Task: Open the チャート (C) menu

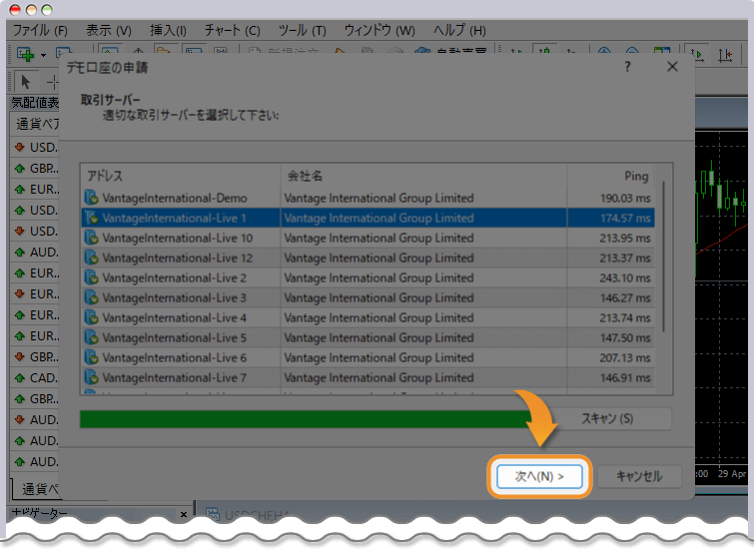Action: pos(232,30)
